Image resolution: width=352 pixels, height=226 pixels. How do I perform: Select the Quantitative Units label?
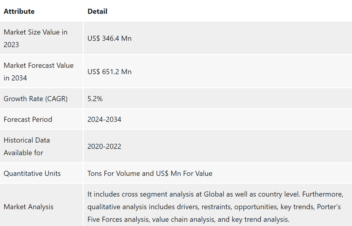click(x=32, y=173)
